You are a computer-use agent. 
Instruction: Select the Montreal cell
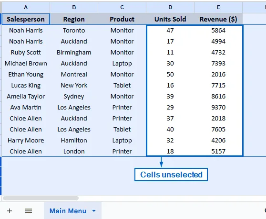(74, 75)
